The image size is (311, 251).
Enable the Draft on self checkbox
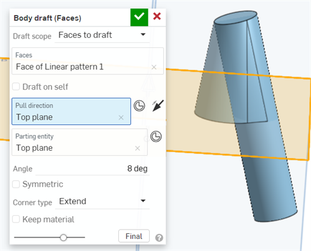[x=16, y=86]
